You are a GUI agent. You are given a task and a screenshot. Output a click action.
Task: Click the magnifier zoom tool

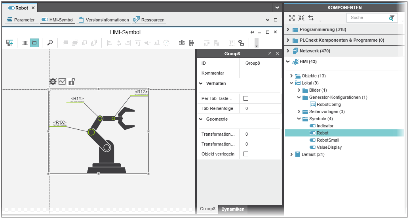pos(50,43)
